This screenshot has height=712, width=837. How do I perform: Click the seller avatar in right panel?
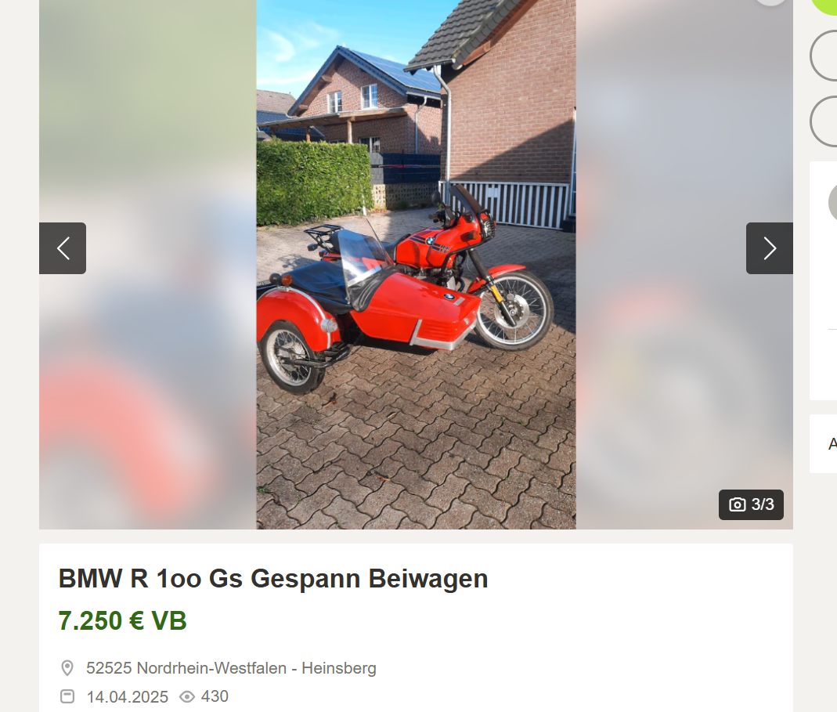[x=833, y=202]
